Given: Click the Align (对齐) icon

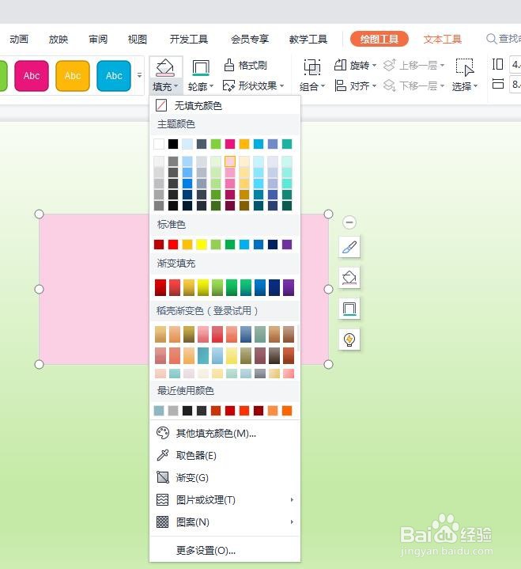Looking at the screenshot, I should pos(340,85).
